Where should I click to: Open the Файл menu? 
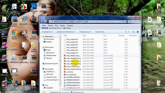(x=44, y=25)
